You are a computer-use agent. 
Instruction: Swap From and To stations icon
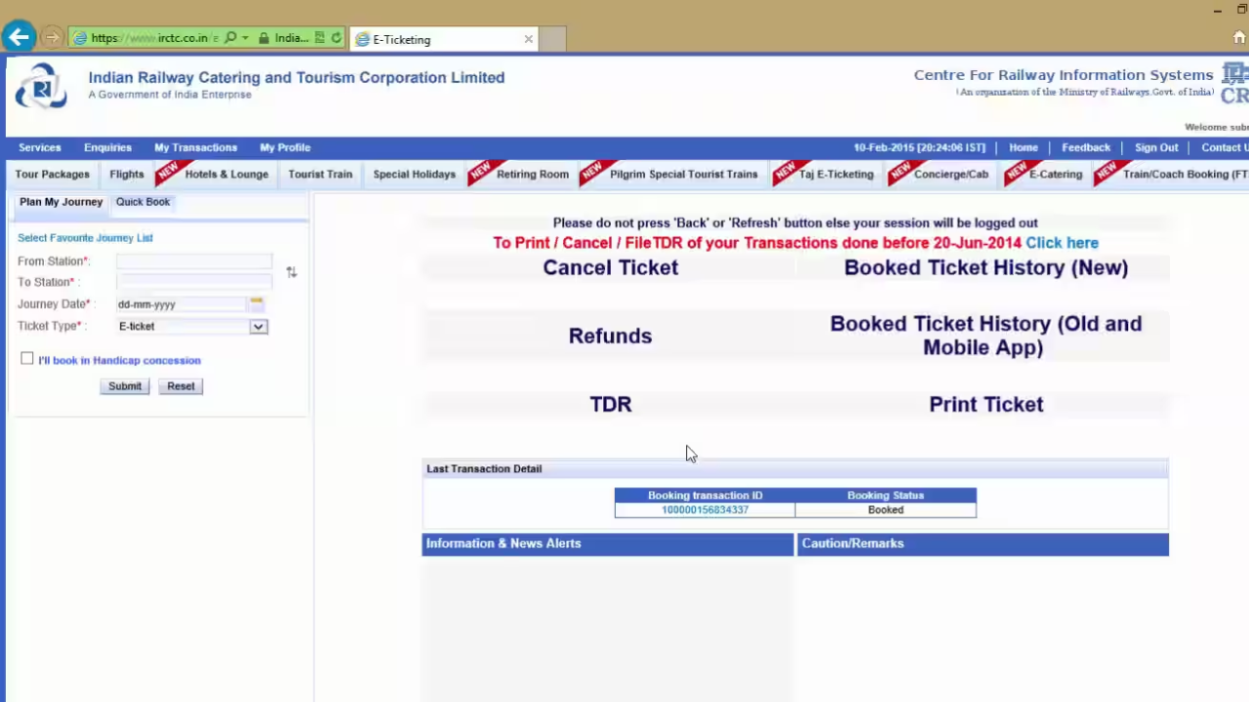pyautogui.click(x=291, y=272)
